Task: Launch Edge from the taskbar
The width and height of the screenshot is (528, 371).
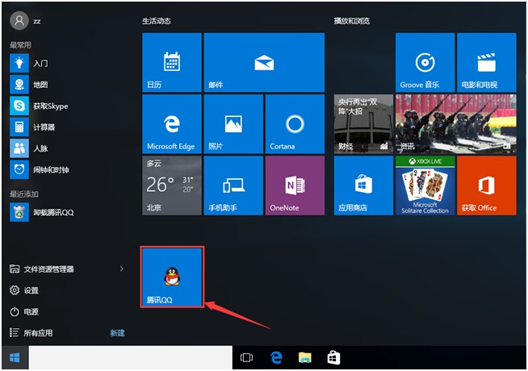Action: click(276, 357)
